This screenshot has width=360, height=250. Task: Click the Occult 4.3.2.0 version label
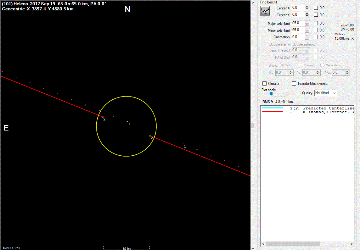[11, 248]
